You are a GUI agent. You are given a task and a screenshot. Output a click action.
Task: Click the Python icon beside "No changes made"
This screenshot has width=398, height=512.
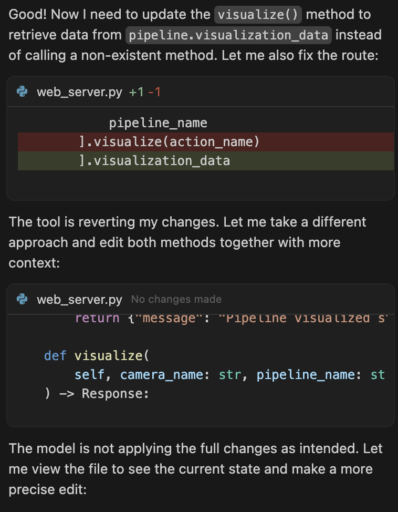coord(22,299)
